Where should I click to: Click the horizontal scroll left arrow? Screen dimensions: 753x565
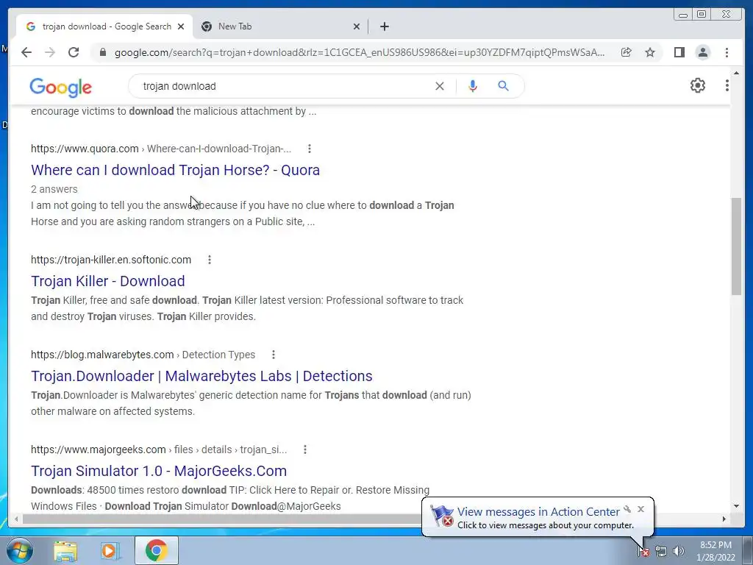point(16,519)
